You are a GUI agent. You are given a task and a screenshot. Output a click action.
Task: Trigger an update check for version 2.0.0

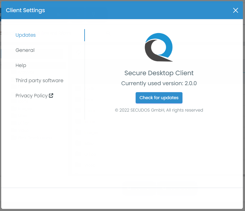(x=159, y=98)
